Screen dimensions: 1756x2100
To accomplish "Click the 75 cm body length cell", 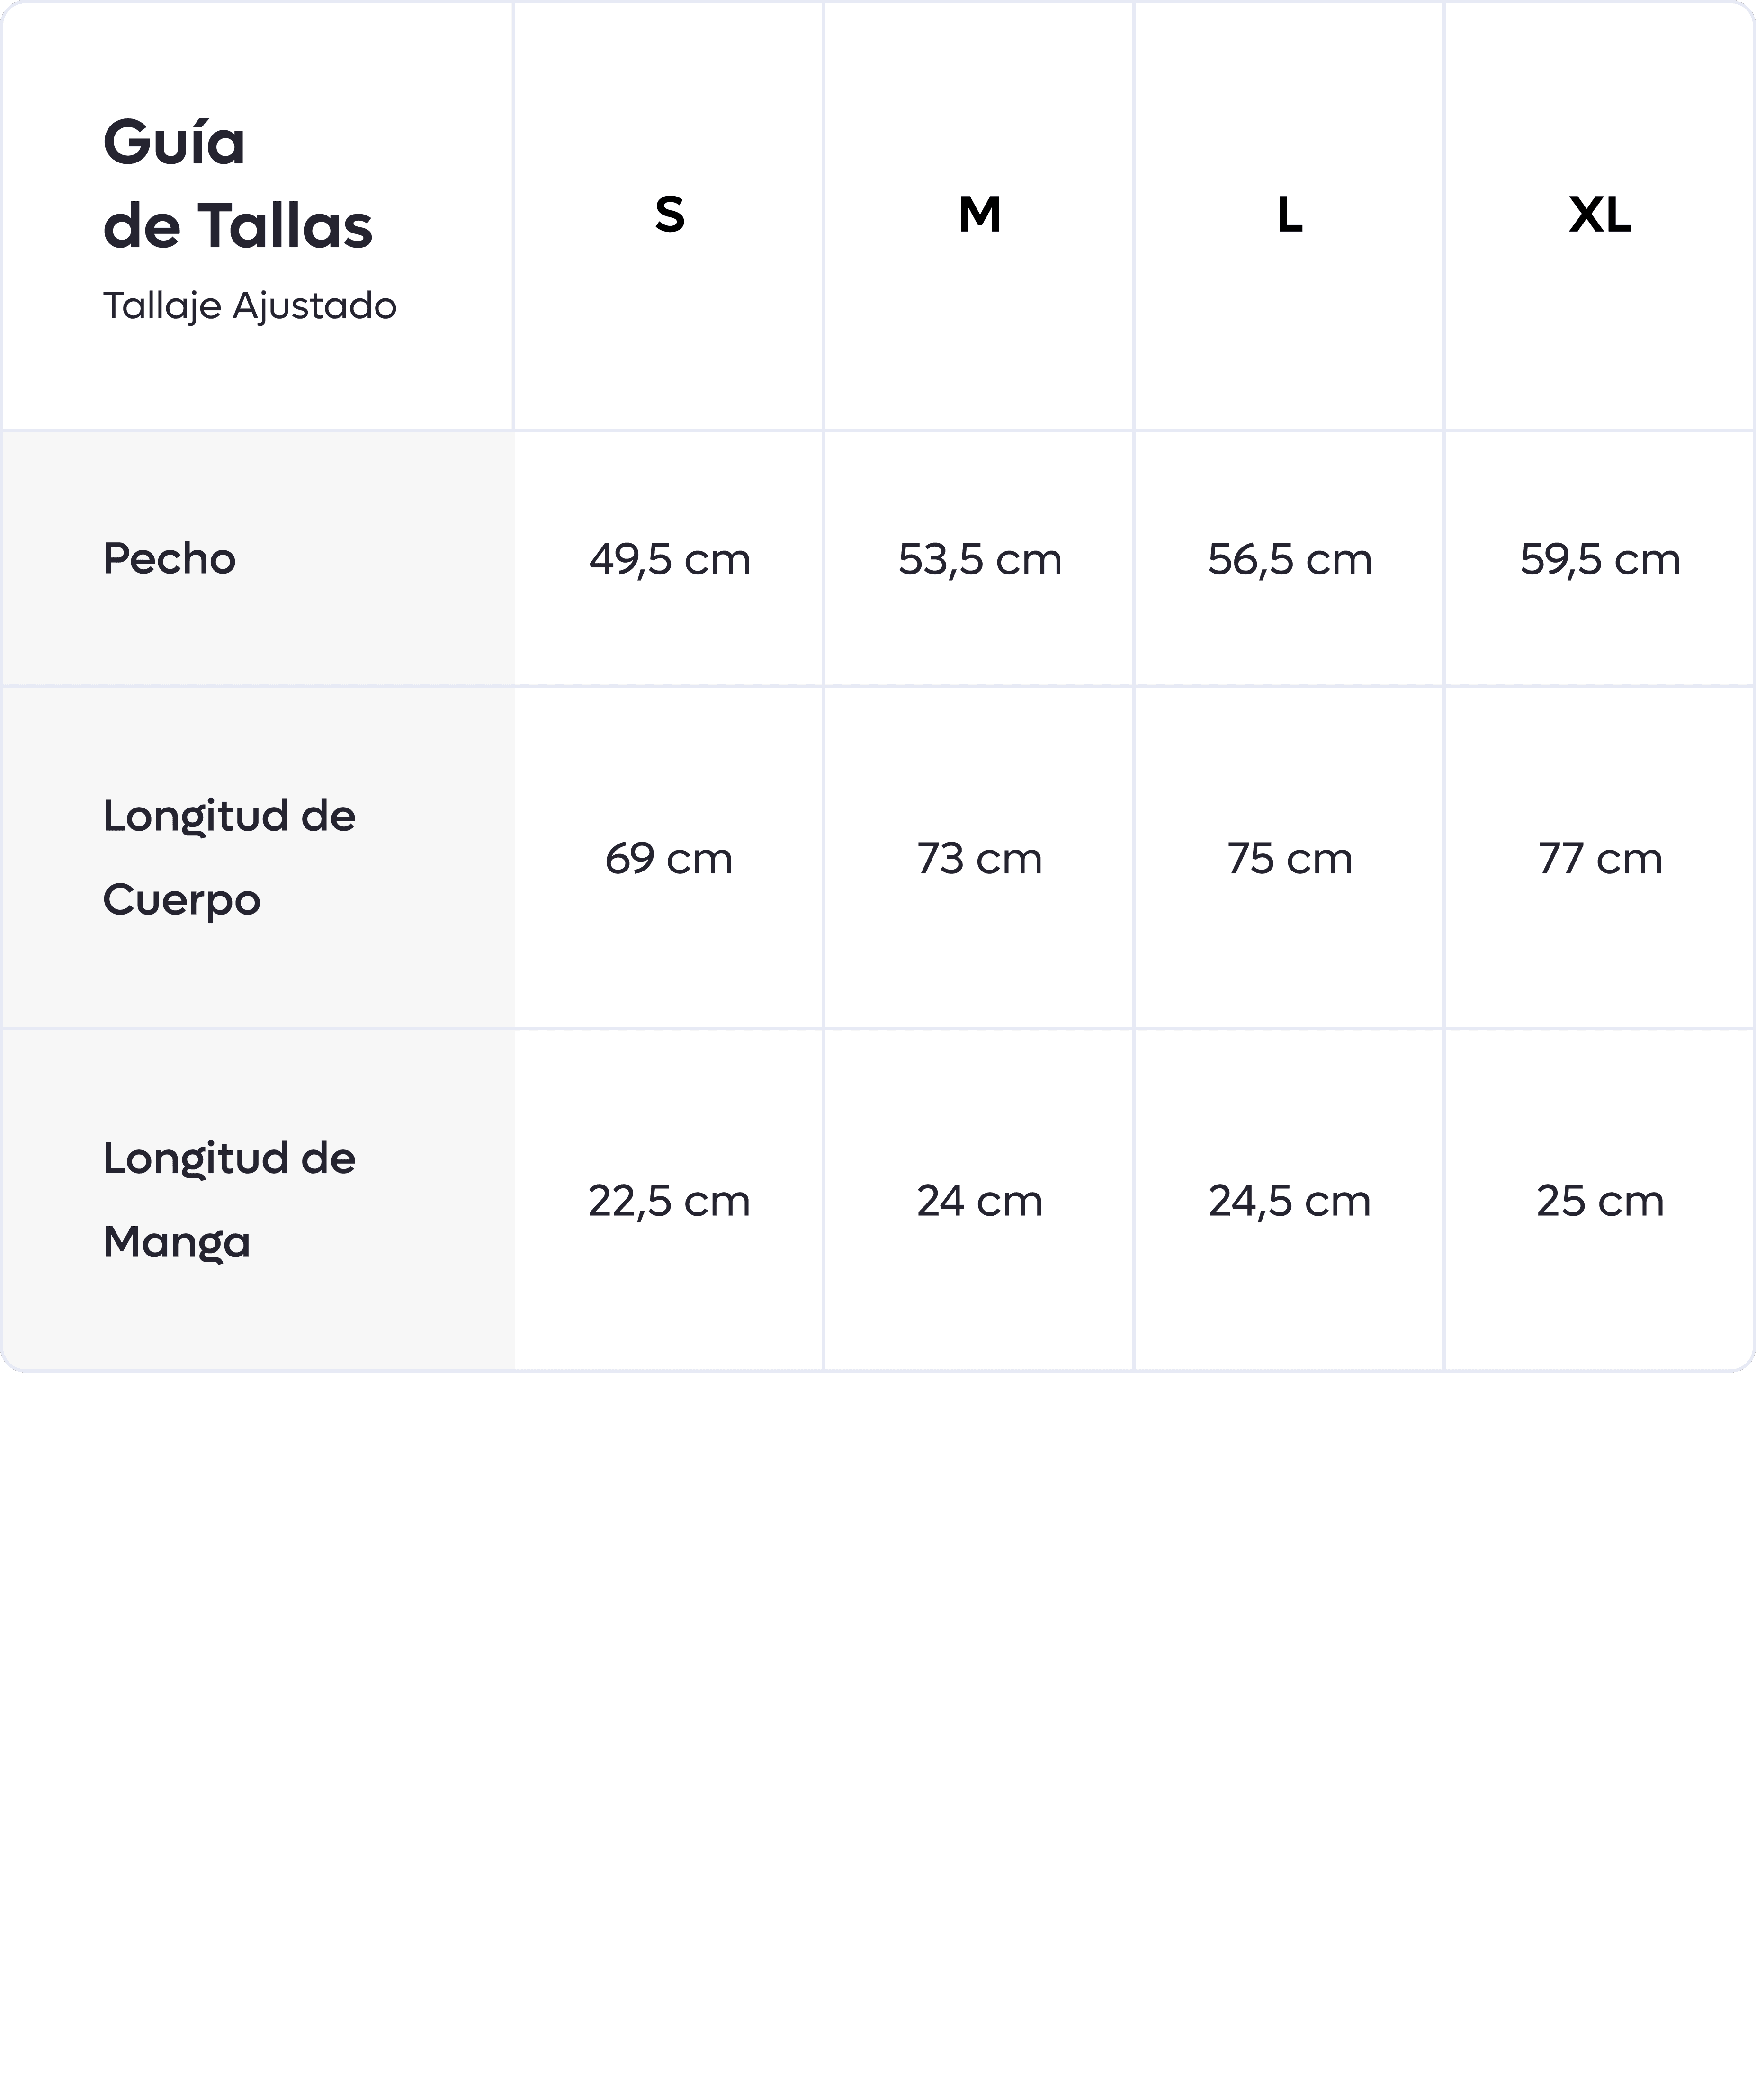I will pos(1289,859).
